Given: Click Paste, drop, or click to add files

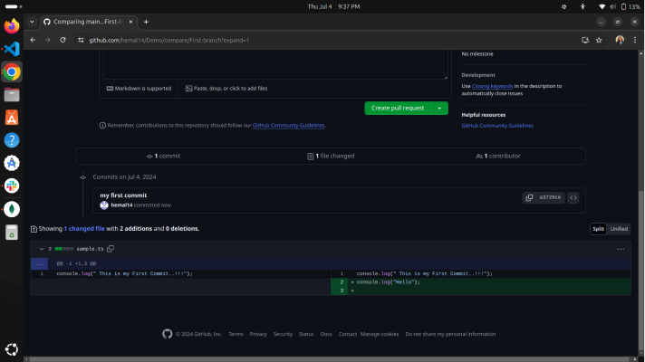Looking at the screenshot, I should click(226, 89).
